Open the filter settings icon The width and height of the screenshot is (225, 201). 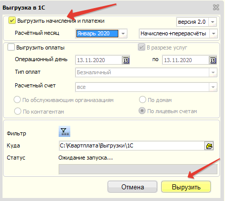point(64,131)
